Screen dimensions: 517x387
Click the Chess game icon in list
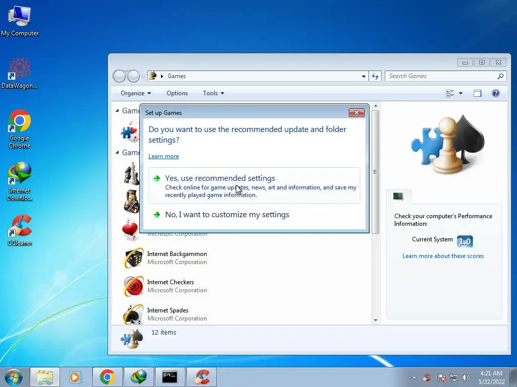point(132,173)
